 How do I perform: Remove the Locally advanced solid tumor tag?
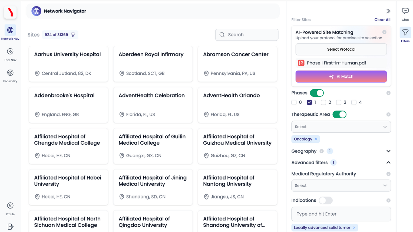(x=354, y=227)
